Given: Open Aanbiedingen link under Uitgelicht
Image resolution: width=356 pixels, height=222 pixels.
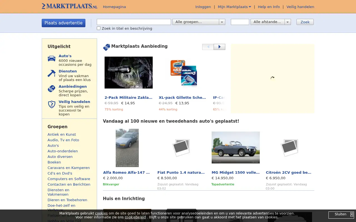Looking at the screenshot, I should click(73, 87).
